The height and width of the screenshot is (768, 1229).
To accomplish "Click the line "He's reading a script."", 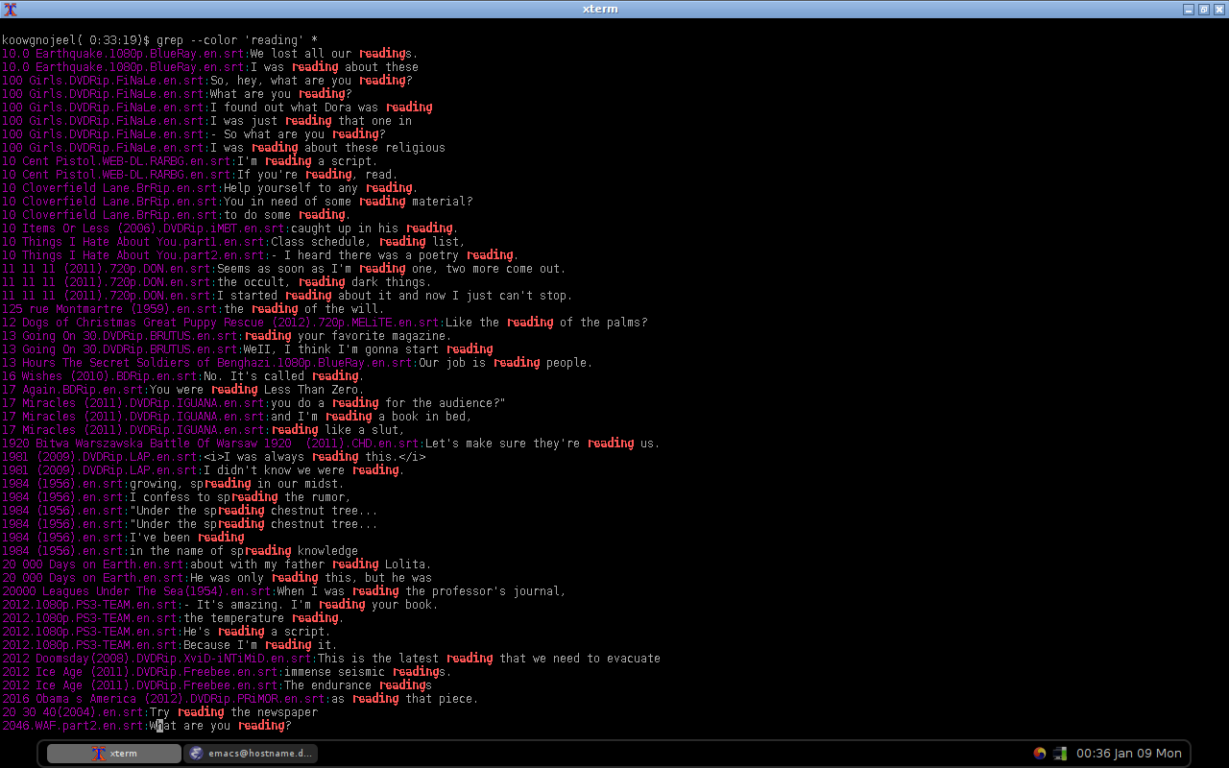I will point(256,632).
